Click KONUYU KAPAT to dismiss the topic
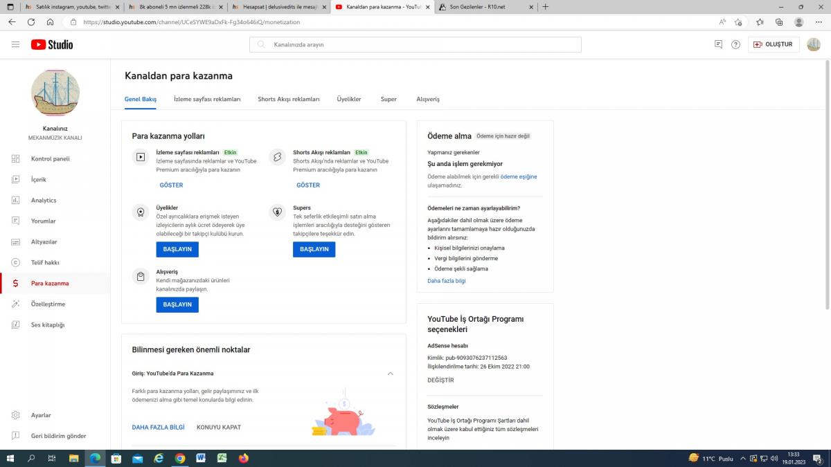This screenshot has height=467, width=831. [219, 428]
